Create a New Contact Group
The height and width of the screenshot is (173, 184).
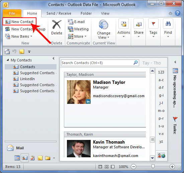(25, 29)
